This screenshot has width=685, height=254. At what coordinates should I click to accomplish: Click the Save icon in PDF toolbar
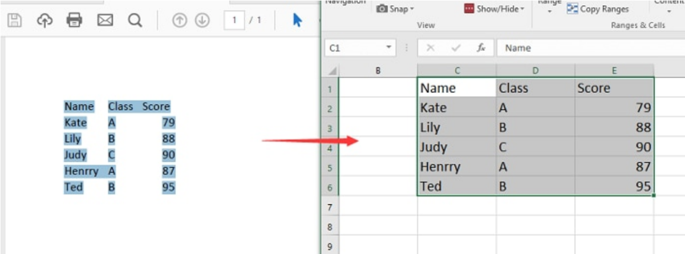pos(14,21)
